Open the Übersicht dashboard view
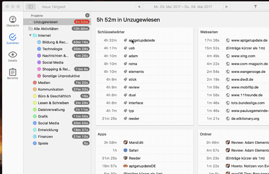This screenshot has width=269, height=174. click(13, 21)
